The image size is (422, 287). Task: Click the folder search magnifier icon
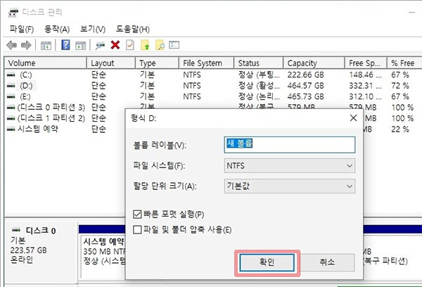(160, 45)
